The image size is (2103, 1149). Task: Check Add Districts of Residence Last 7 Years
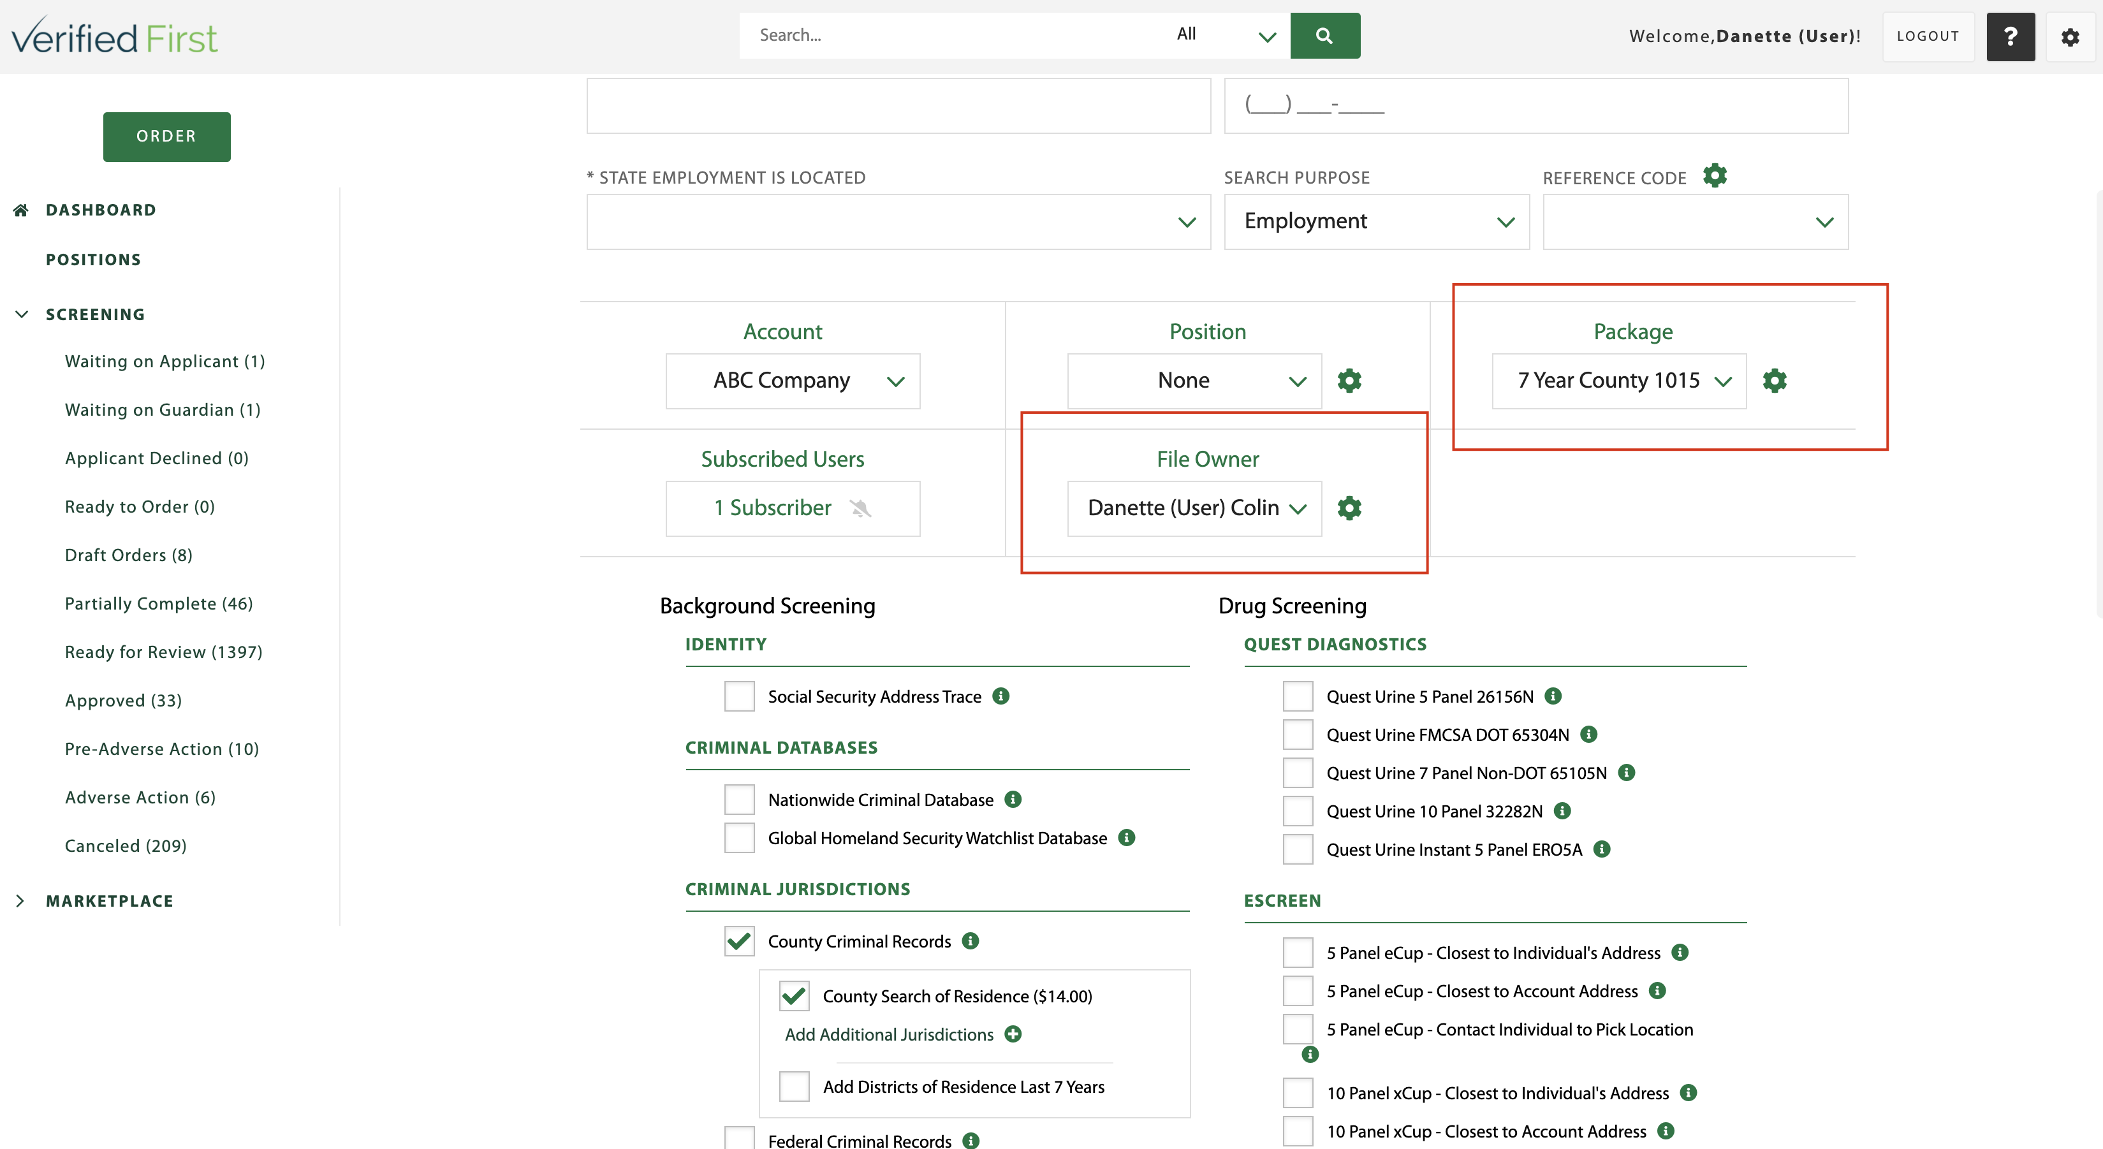coord(795,1086)
